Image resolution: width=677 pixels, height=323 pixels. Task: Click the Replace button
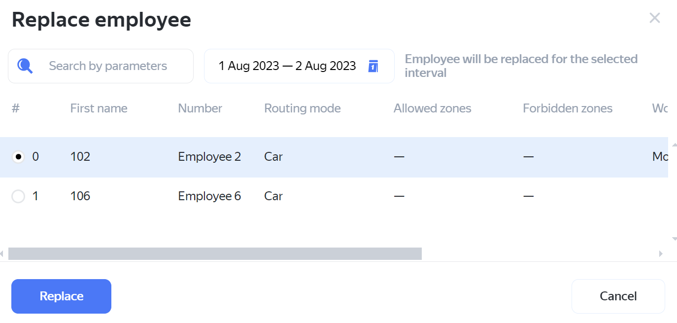(x=61, y=296)
